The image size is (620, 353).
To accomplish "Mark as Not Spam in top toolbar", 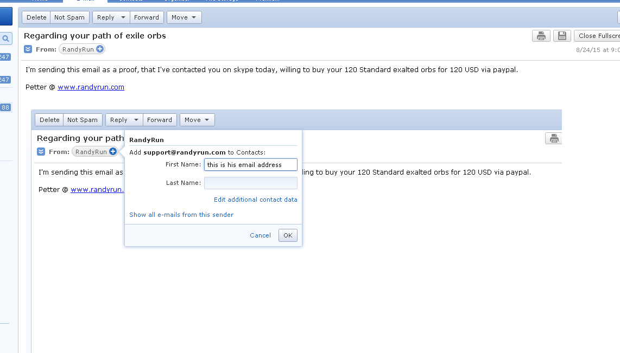I will pyautogui.click(x=69, y=17).
